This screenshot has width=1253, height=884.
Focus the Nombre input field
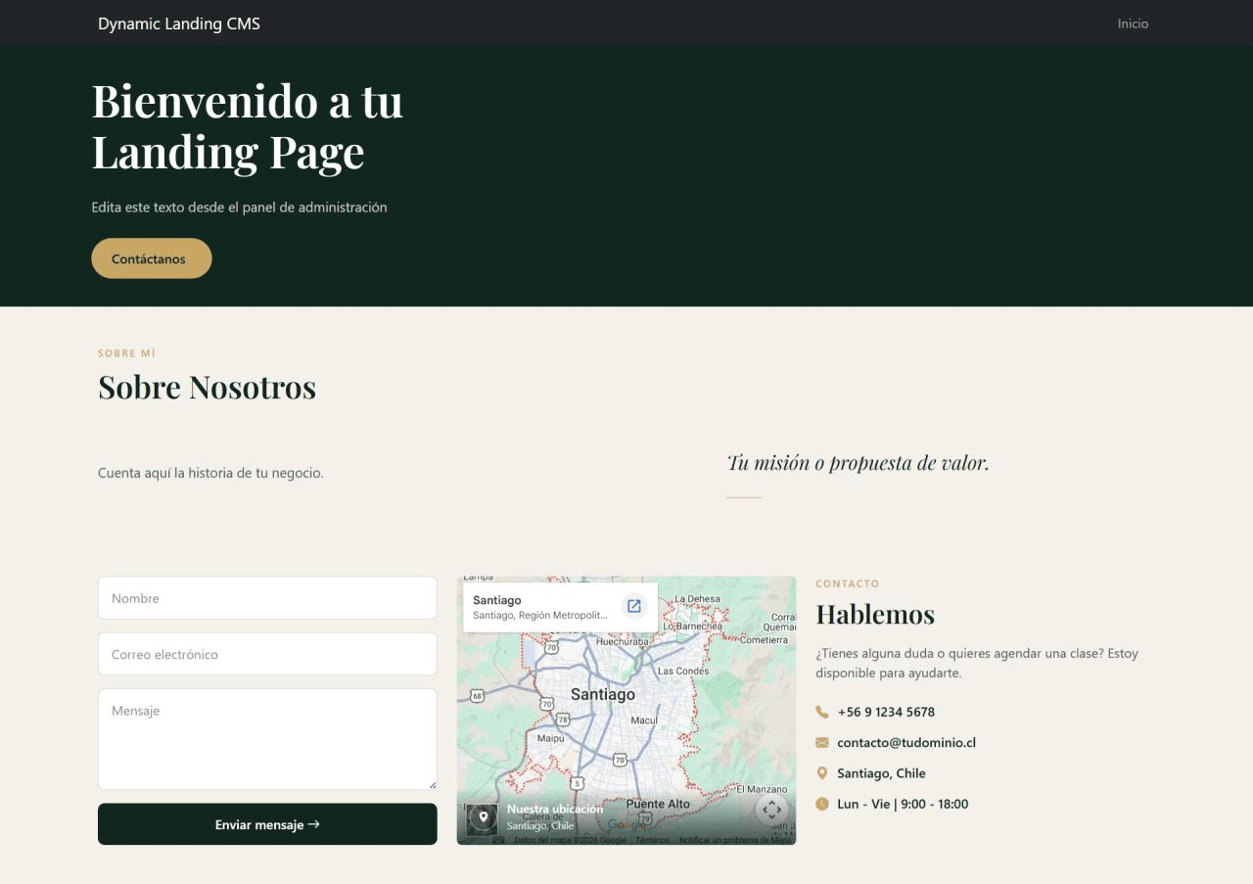(x=267, y=598)
